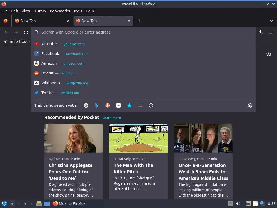
Task: Reload the current page
Action: pyautogui.click(x=26, y=32)
